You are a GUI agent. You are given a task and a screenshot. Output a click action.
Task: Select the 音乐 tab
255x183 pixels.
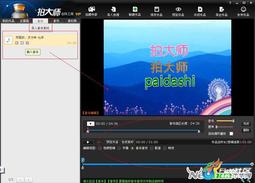(x=40, y=21)
